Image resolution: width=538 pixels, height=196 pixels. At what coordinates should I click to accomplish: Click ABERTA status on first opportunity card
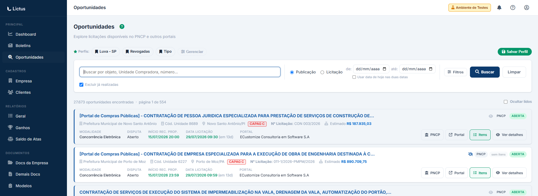pyautogui.click(x=518, y=116)
